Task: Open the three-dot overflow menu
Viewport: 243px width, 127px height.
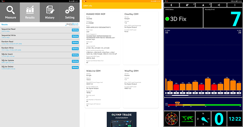Action: [235, 5]
